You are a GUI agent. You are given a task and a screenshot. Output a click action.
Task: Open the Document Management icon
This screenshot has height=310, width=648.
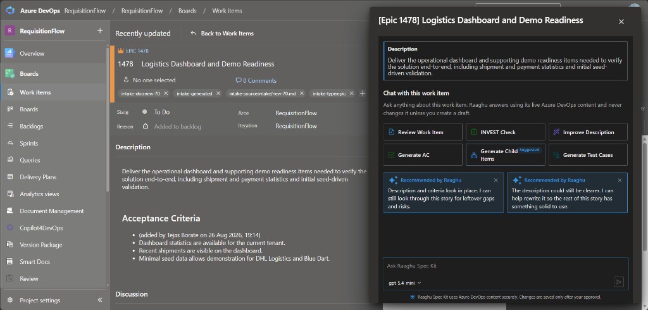point(10,211)
